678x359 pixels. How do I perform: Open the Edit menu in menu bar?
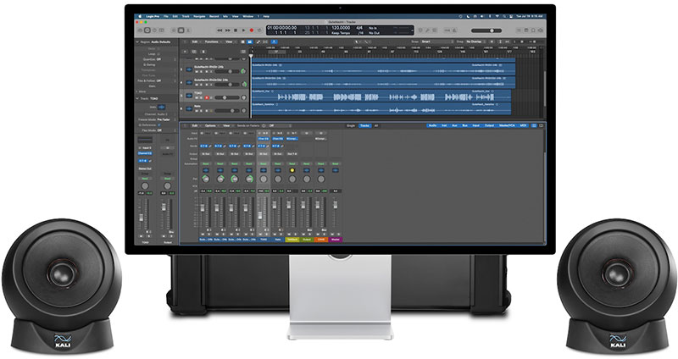tap(175, 16)
